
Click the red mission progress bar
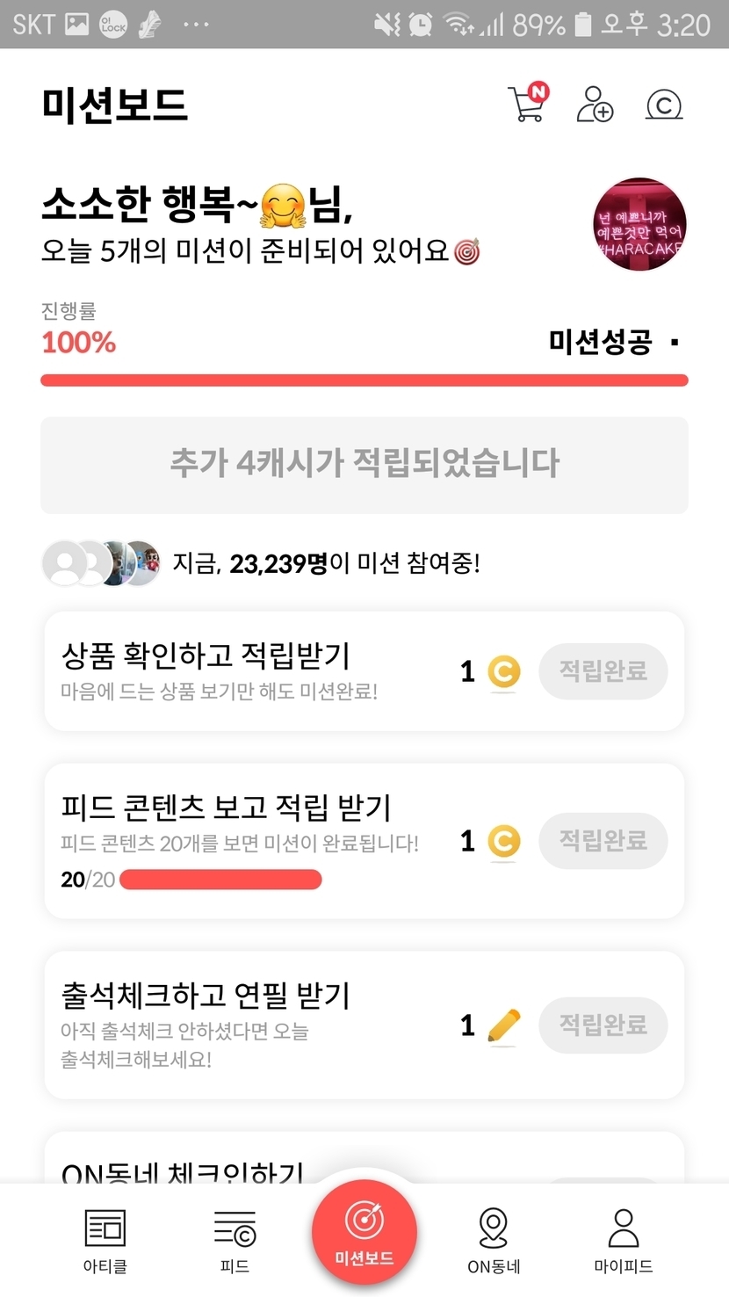(364, 380)
